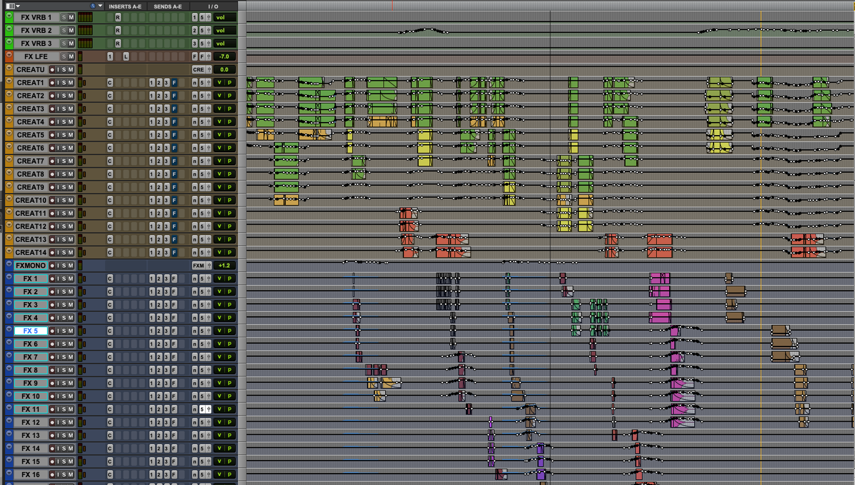Image resolution: width=855 pixels, height=485 pixels.
Task: Click output path button 5 on FX 11
Action: [x=202, y=409]
